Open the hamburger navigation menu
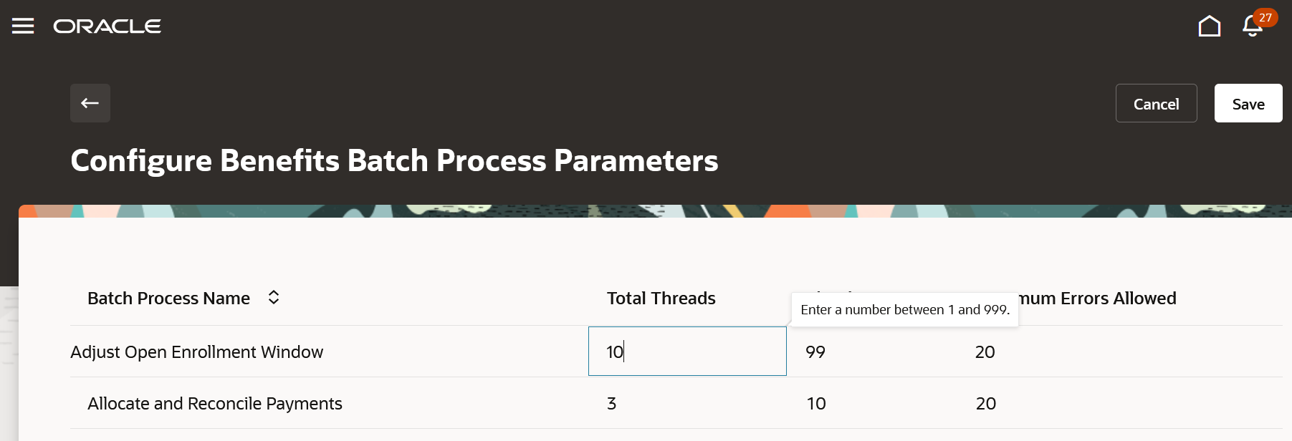The height and width of the screenshot is (441, 1292). click(23, 26)
